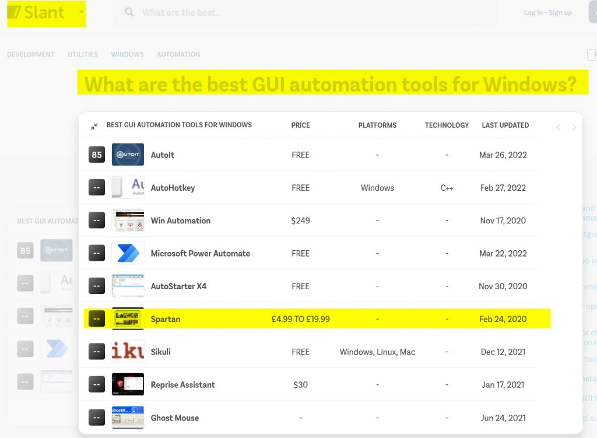Open the dropdown arrow beside Slant logo
The image size is (597, 438).
(x=81, y=12)
